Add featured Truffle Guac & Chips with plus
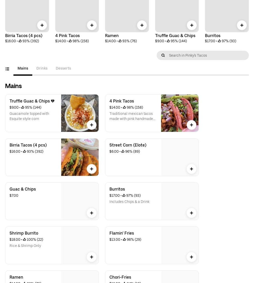 [x=192, y=25]
